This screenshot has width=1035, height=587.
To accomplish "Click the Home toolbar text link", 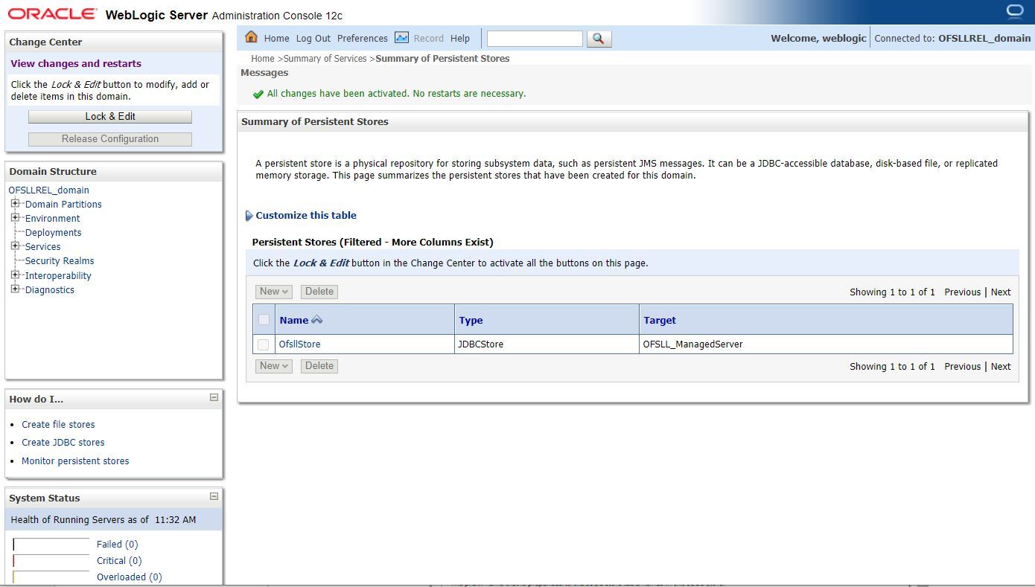I will click(276, 39).
